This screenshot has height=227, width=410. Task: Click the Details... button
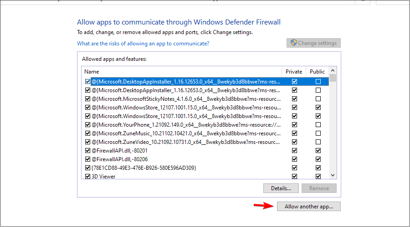(281, 188)
